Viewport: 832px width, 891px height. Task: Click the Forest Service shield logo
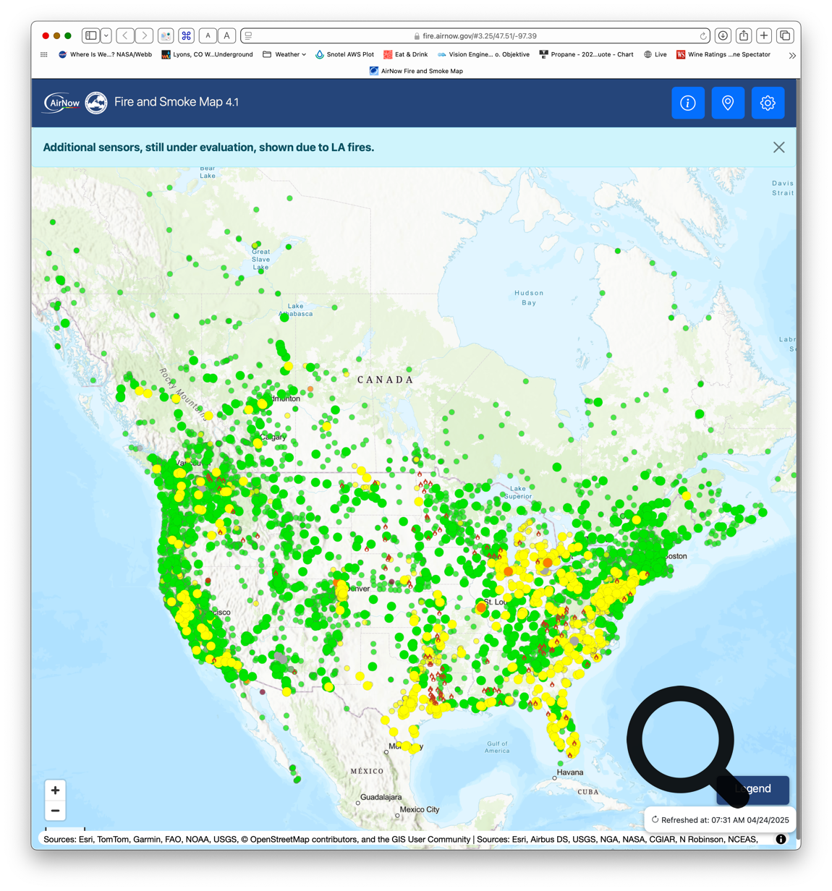(x=96, y=103)
